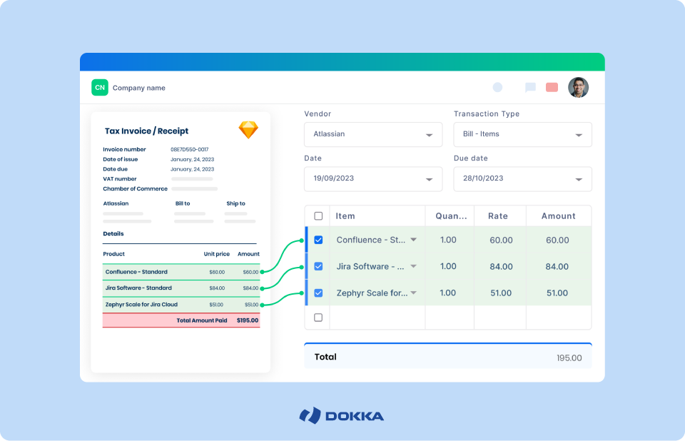Viewport: 685px width, 441px height.
Task: Uncheck the Jira Software row checkbox
Action: (318, 266)
